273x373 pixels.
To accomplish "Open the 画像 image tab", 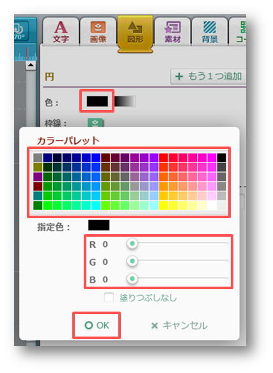I will click(x=98, y=31).
